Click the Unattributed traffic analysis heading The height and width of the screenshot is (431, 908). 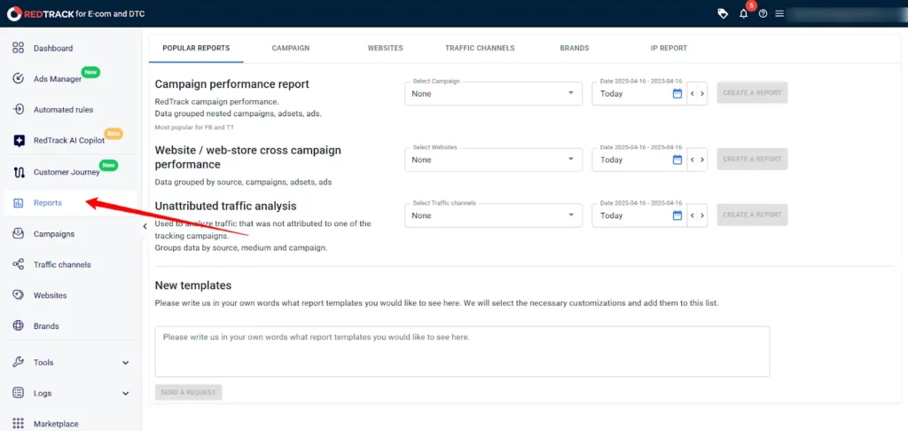(x=226, y=206)
